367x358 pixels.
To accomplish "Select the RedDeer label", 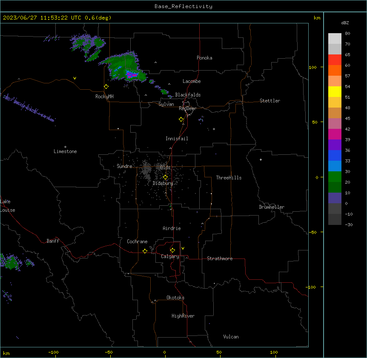I will click(187, 108).
